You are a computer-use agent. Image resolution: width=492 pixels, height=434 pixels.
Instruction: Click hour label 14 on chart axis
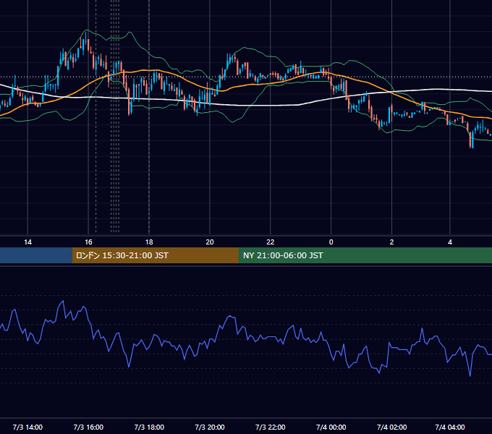[27, 242]
